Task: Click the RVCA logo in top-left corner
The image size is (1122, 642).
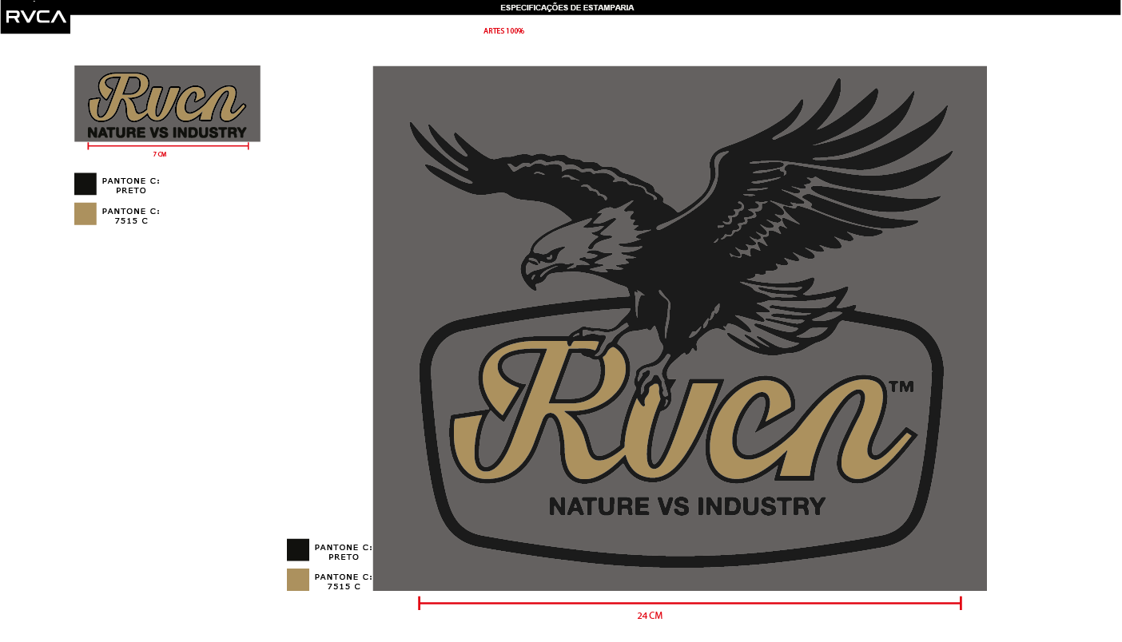Action: 36,17
